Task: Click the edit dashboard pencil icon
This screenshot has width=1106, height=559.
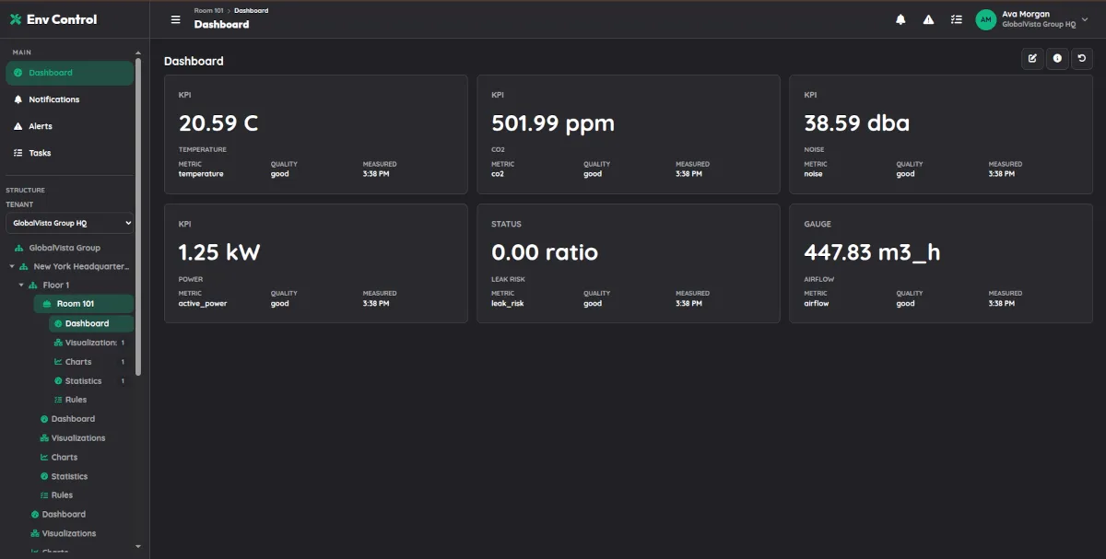Action: click(x=1032, y=59)
